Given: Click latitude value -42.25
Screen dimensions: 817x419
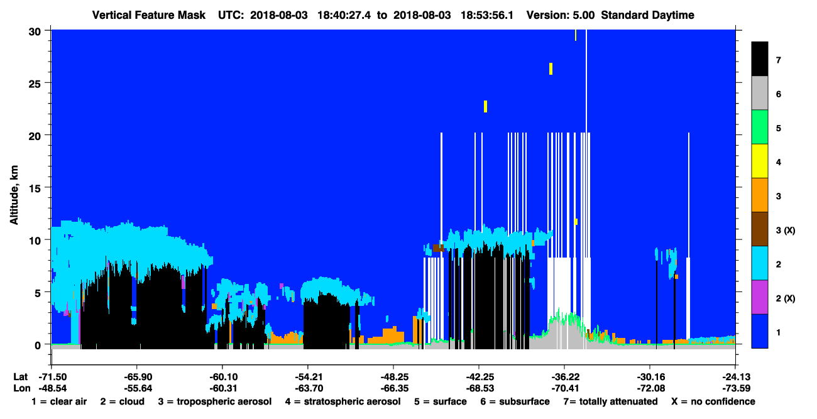Looking at the screenshot, I should tap(479, 377).
